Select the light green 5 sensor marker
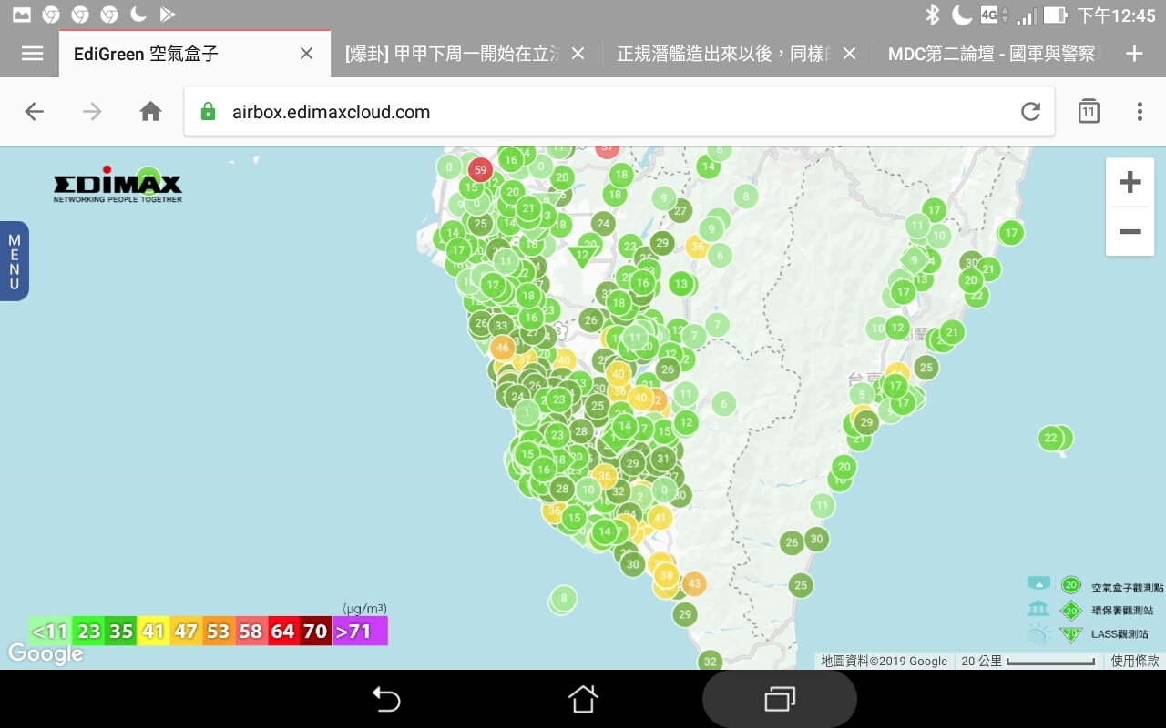The image size is (1166, 728). 862,395
